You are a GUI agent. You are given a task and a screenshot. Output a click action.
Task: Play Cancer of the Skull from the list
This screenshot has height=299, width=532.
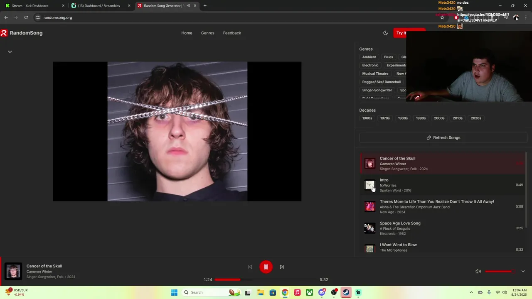click(443, 163)
